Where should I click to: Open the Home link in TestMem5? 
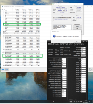coord(77,27)
